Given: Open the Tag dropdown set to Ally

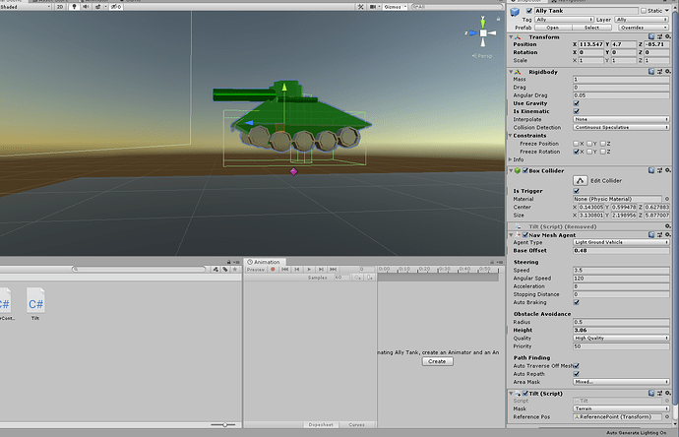Looking at the screenshot, I should [564, 20].
